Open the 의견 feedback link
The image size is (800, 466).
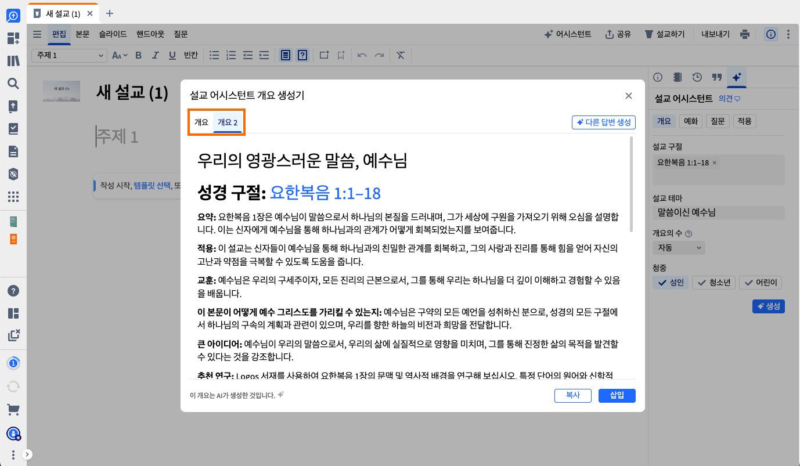pos(729,99)
